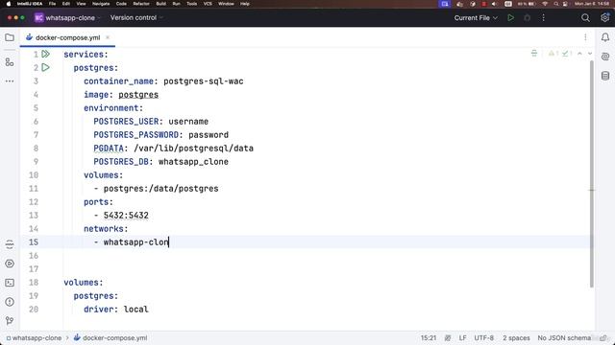Go to next highlighted problem arrow
The height and width of the screenshot is (345, 615).
tap(590, 54)
